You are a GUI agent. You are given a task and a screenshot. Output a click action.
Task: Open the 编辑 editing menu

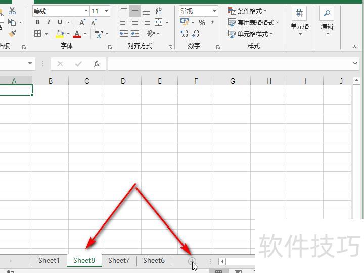pyautogui.click(x=327, y=21)
